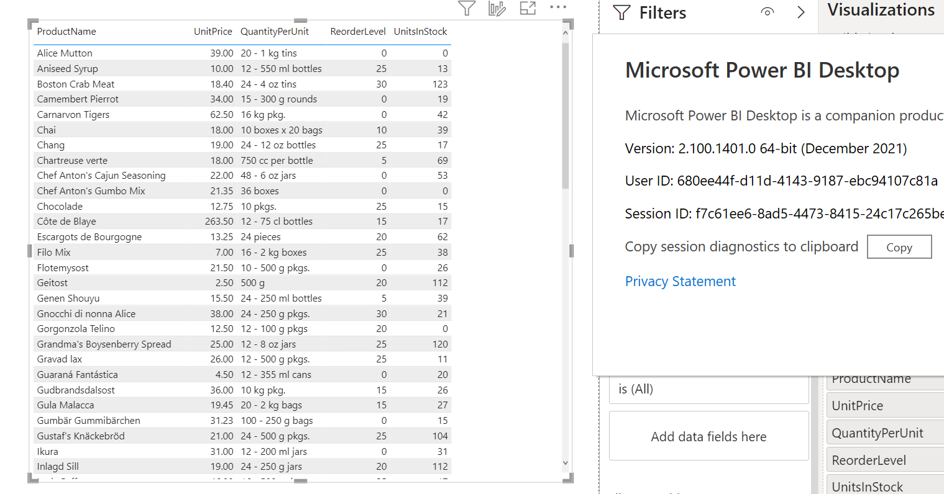Click the table's vertical scrollbar thumb

coord(565,115)
